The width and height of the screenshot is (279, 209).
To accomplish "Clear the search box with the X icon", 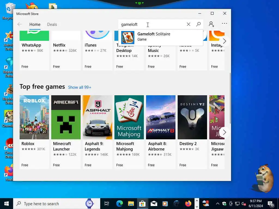I will point(189,24).
